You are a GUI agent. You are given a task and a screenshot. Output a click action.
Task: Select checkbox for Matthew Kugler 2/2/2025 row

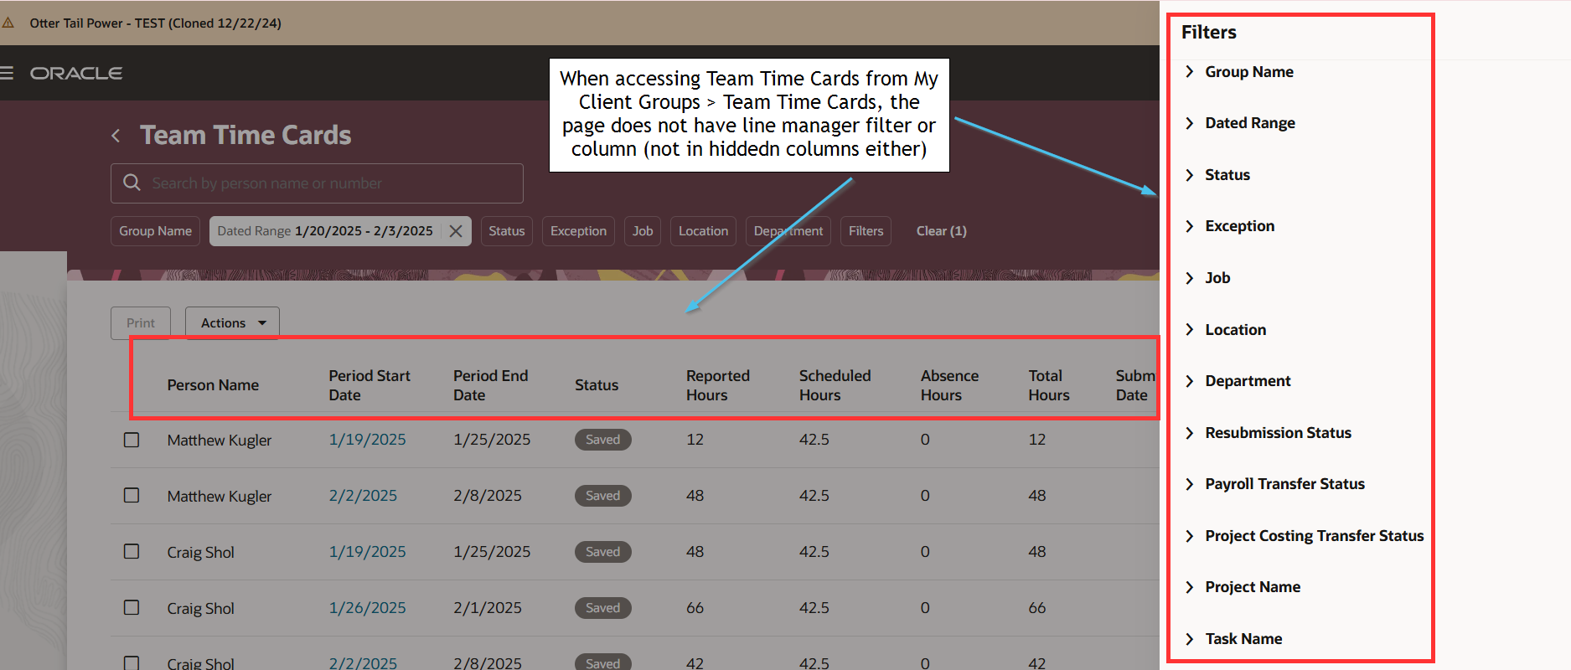pyautogui.click(x=132, y=495)
